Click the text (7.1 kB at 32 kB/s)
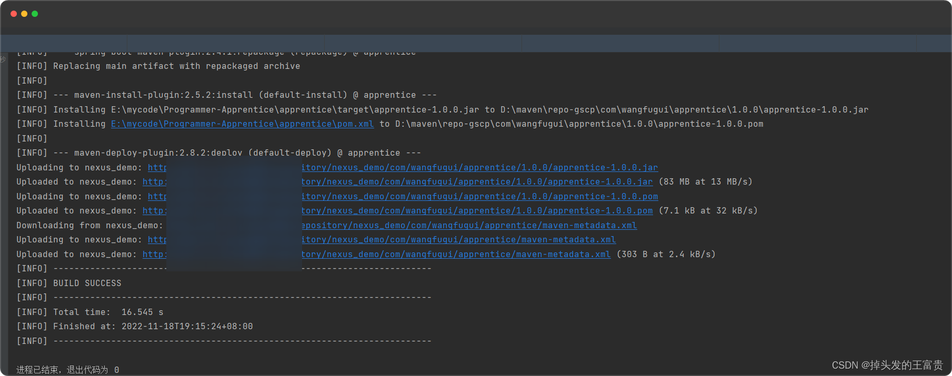This screenshot has width=952, height=376. click(x=708, y=211)
